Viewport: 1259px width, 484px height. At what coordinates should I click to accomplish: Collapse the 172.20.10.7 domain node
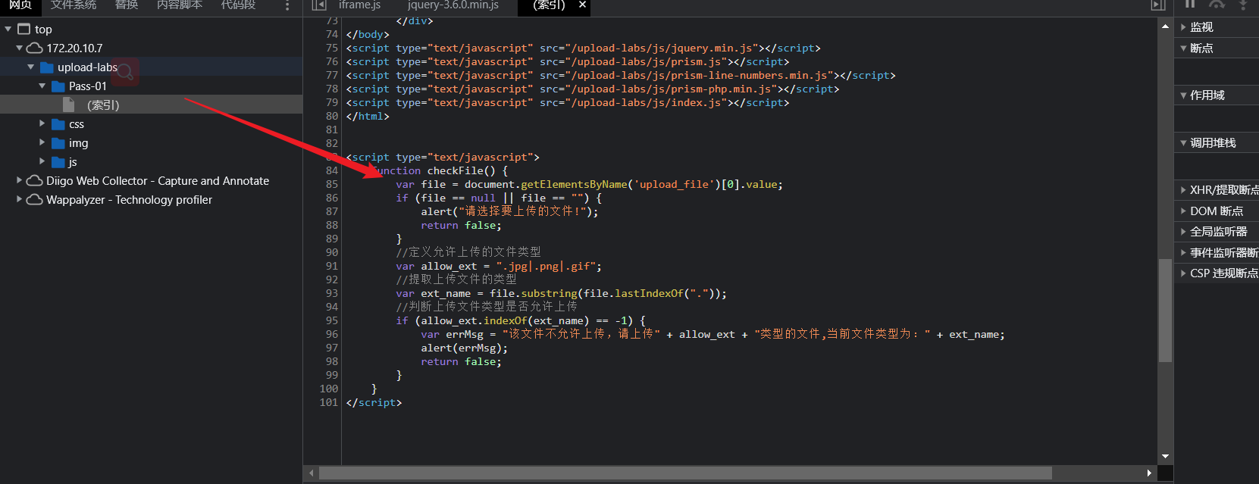point(20,48)
